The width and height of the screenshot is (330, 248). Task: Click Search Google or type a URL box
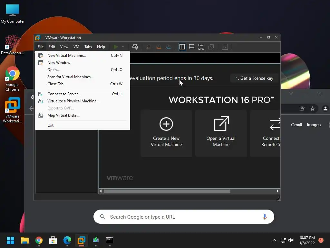pos(184,217)
